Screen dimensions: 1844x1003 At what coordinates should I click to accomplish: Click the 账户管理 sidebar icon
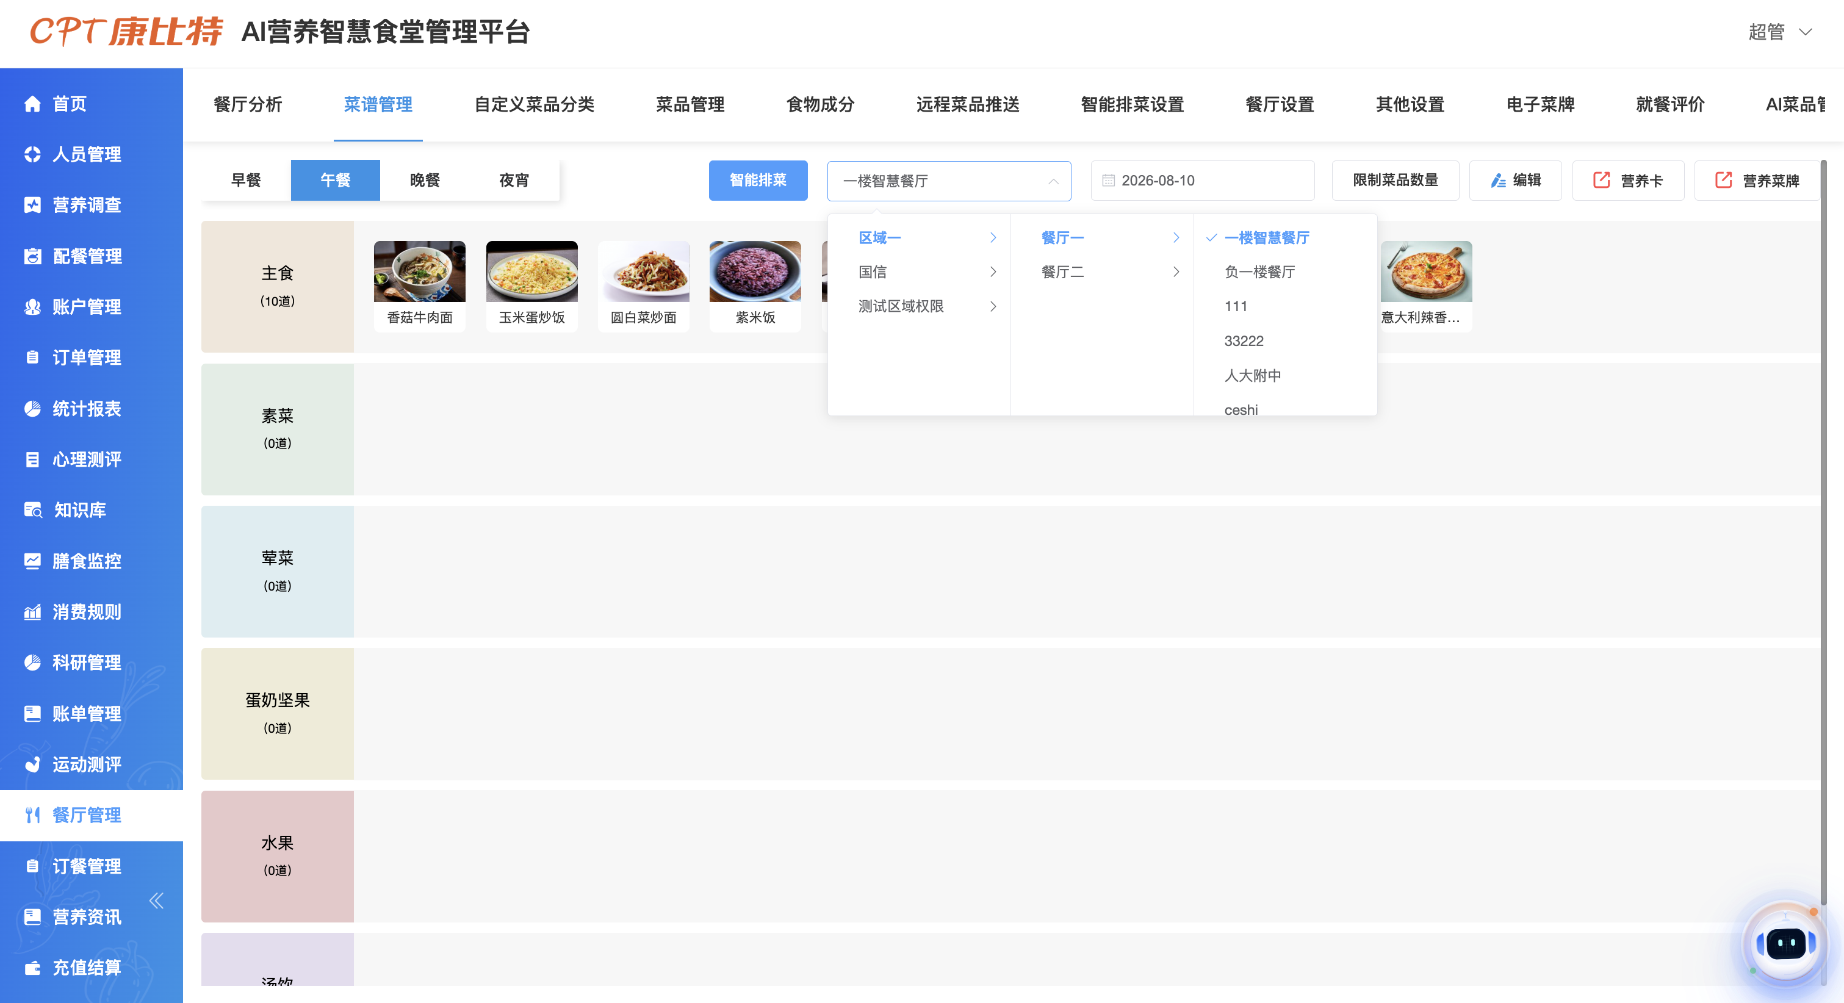coord(32,307)
